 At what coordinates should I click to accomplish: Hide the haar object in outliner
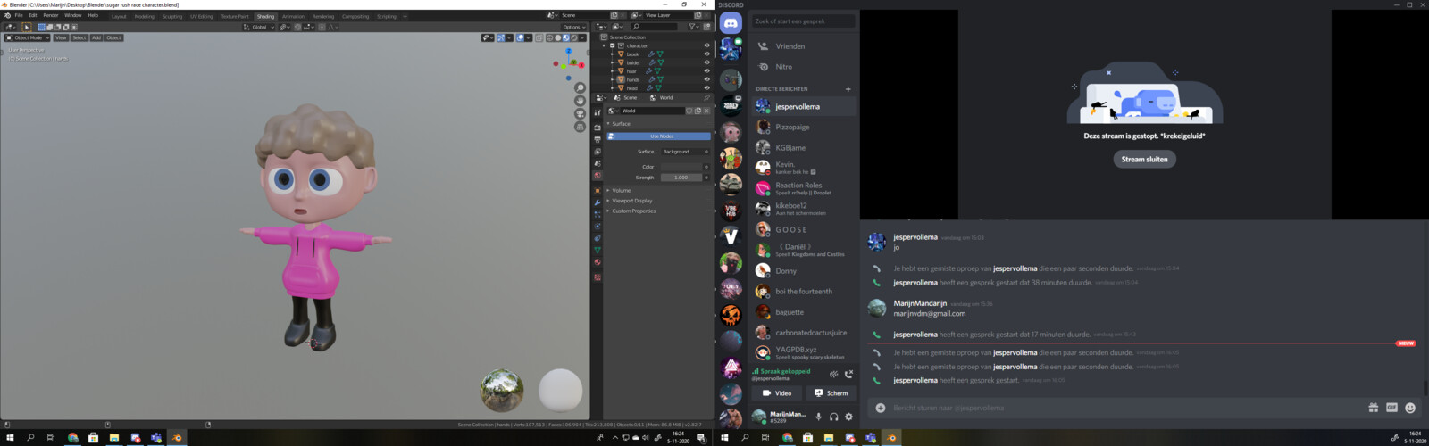(x=706, y=71)
